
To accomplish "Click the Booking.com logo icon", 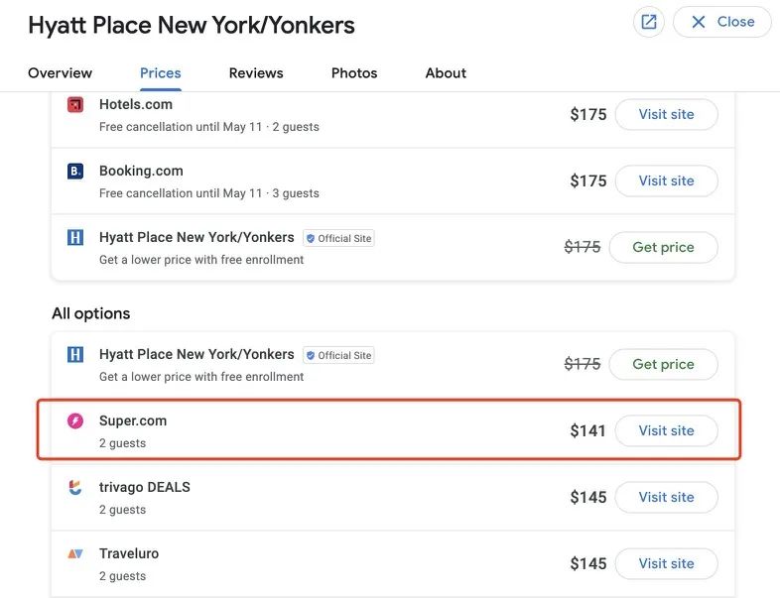I will tap(75, 171).
